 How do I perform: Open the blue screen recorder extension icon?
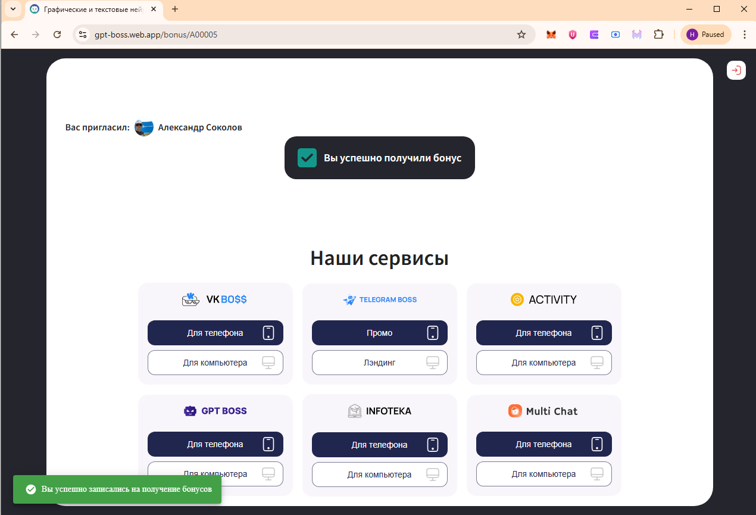(616, 35)
